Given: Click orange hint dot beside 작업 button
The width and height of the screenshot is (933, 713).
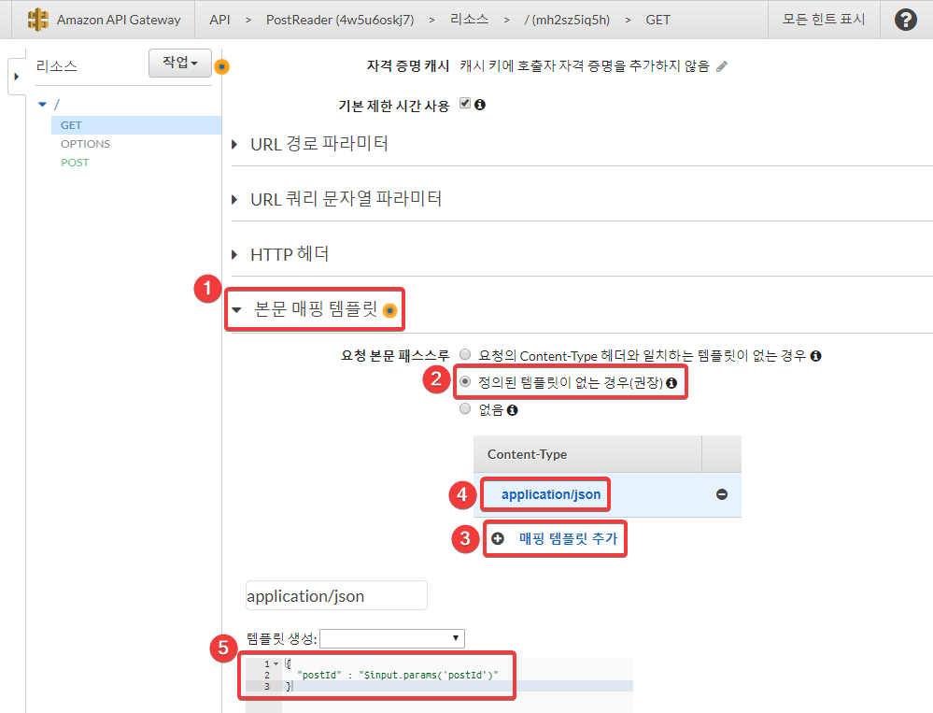Looking at the screenshot, I should tap(222, 66).
